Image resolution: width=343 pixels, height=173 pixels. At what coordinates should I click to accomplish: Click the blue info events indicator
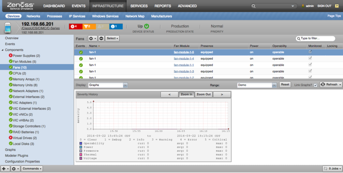click(x=116, y=26)
